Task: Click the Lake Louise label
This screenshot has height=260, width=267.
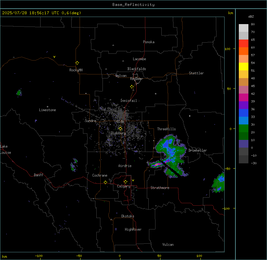Action: (x=6, y=149)
